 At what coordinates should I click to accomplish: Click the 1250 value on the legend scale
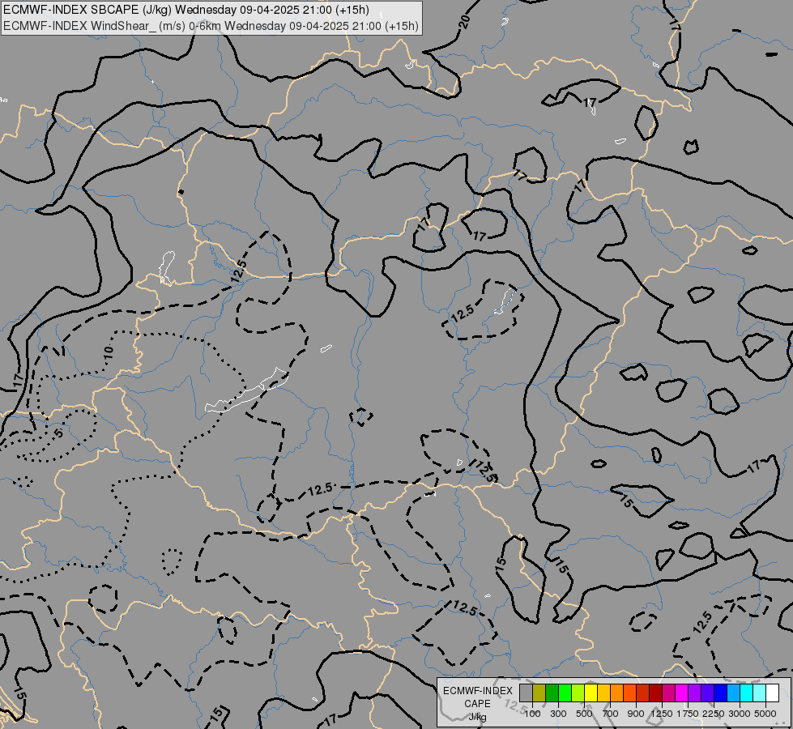pyautogui.click(x=662, y=714)
